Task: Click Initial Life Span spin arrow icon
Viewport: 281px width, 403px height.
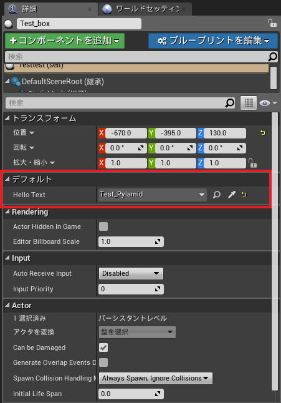Action: pos(158,394)
